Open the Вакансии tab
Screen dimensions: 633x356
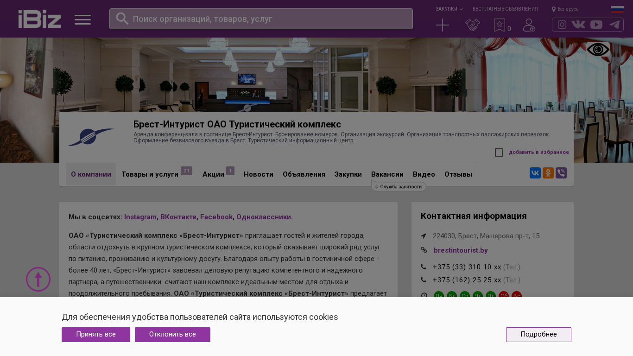coord(387,174)
